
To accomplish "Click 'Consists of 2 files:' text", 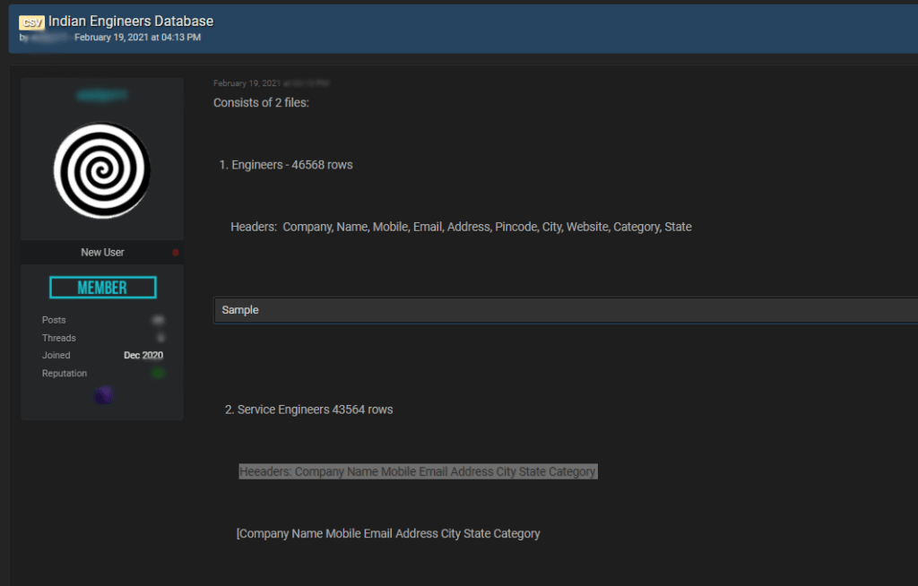I will coord(261,102).
